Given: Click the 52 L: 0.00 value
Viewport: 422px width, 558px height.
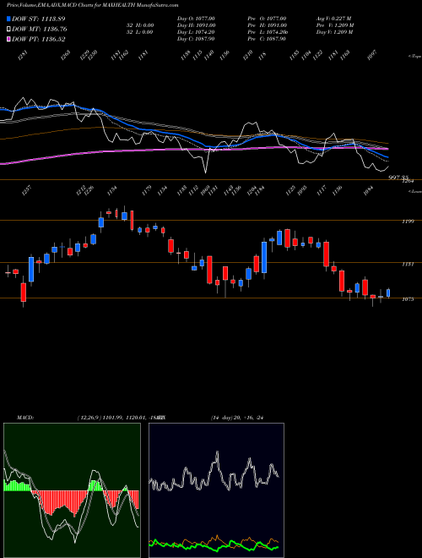Looking at the screenshot, I should [x=138, y=32].
